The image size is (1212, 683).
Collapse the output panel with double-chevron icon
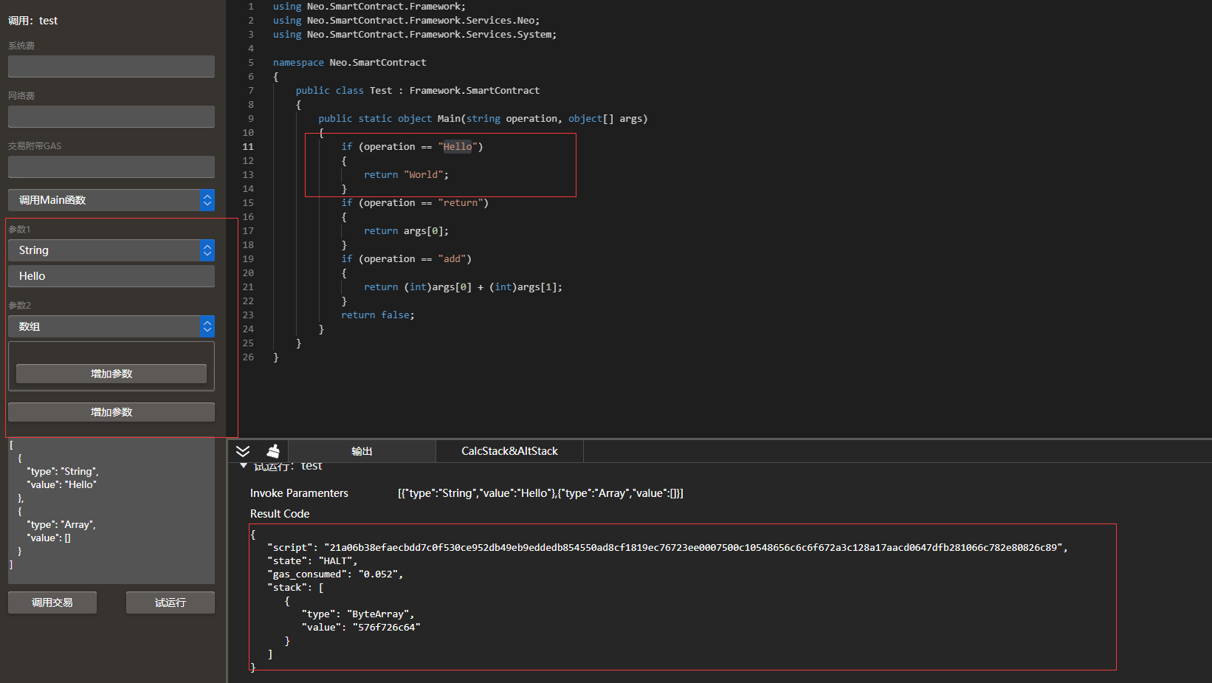tap(243, 451)
